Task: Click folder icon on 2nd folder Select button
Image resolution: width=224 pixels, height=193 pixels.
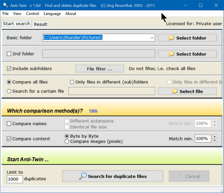Action: point(171,54)
